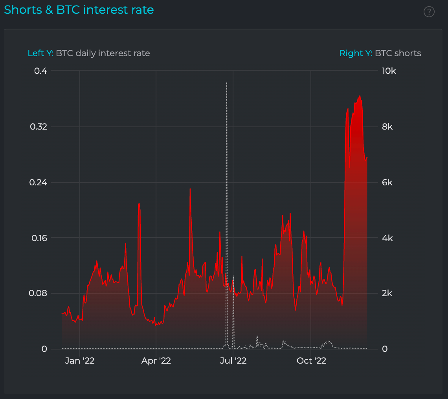Click the Jan '22 x-axis label
Screen dimensions: 448x399
click(x=80, y=361)
